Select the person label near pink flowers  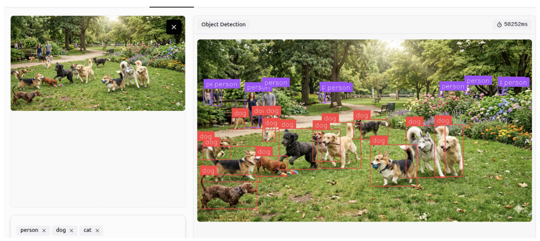(453, 86)
